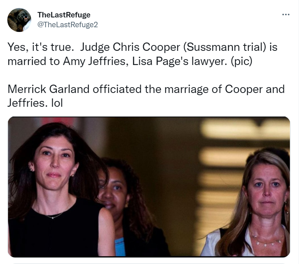Open the tweet's more options menu
299x264 pixels.
coord(286,15)
